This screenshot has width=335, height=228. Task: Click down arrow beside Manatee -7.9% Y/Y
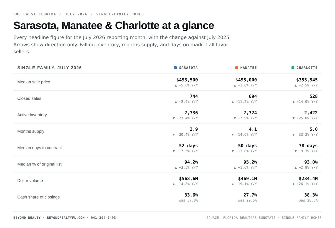tap(235, 118)
